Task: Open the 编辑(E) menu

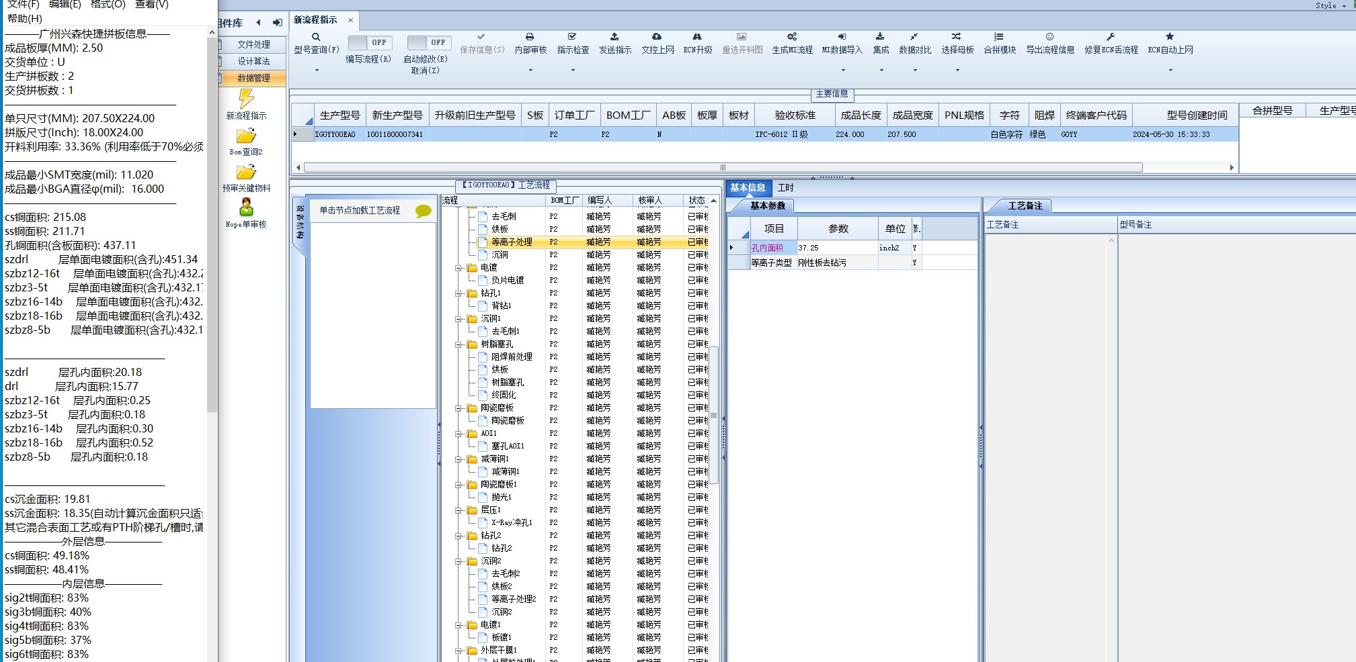Action: point(65,5)
